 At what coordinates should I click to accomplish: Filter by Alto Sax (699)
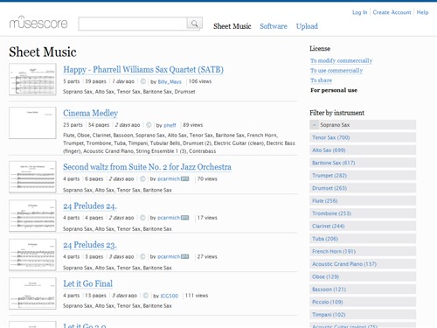point(363,150)
